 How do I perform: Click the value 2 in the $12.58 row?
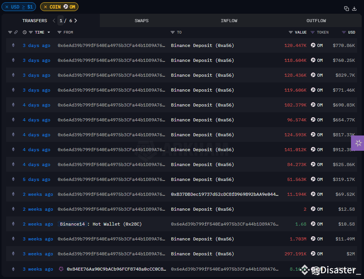coord(305,209)
